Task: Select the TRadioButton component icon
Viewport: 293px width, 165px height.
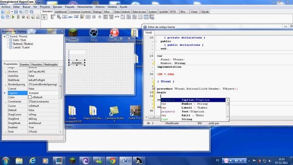Action: coord(100,17)
